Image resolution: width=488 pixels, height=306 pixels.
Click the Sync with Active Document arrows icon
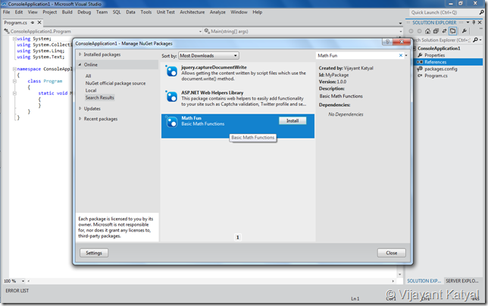pos(444,31)
